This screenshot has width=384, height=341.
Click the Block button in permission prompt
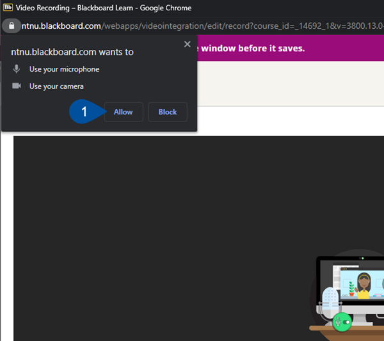168,112
